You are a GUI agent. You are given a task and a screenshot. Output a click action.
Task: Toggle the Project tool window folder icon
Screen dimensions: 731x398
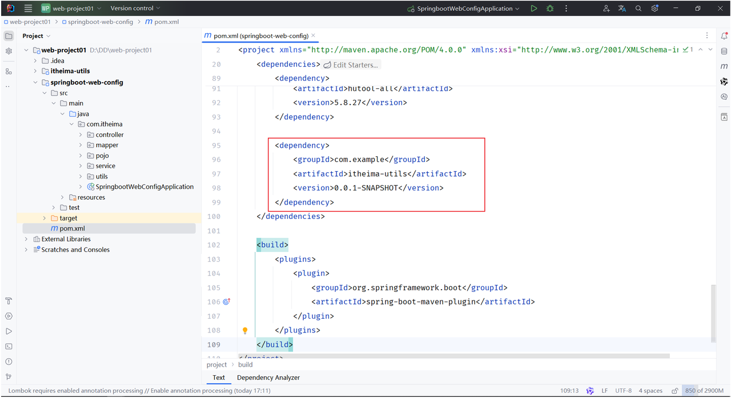9,36
